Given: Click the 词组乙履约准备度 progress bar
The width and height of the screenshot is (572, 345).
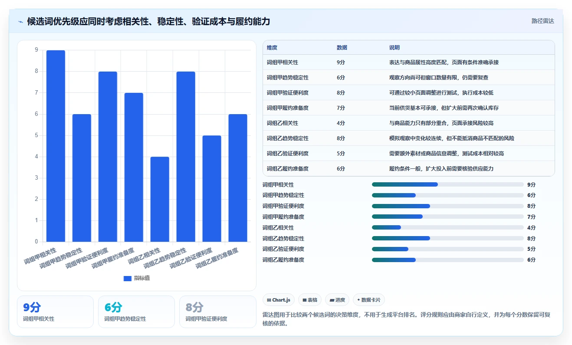Looking at the screenshot, I should click(x=448, y=260).
